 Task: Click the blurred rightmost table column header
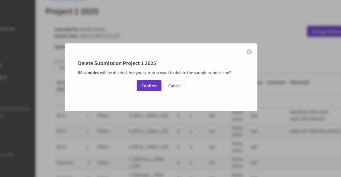(x=300, y=82)
